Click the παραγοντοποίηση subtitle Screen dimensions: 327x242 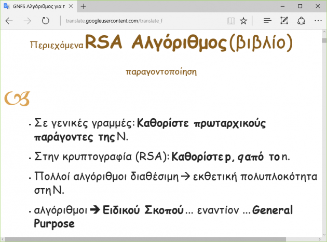pyautogui.click(x=161, y=72)
